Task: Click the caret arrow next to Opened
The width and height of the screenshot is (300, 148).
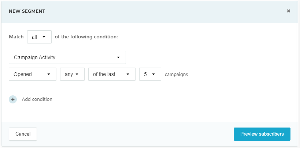Action: pos(49,74)
